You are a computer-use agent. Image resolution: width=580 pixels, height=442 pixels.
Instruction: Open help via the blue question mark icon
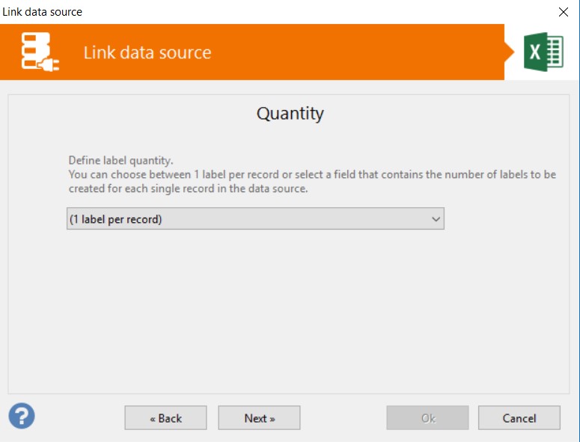[22, 416]
